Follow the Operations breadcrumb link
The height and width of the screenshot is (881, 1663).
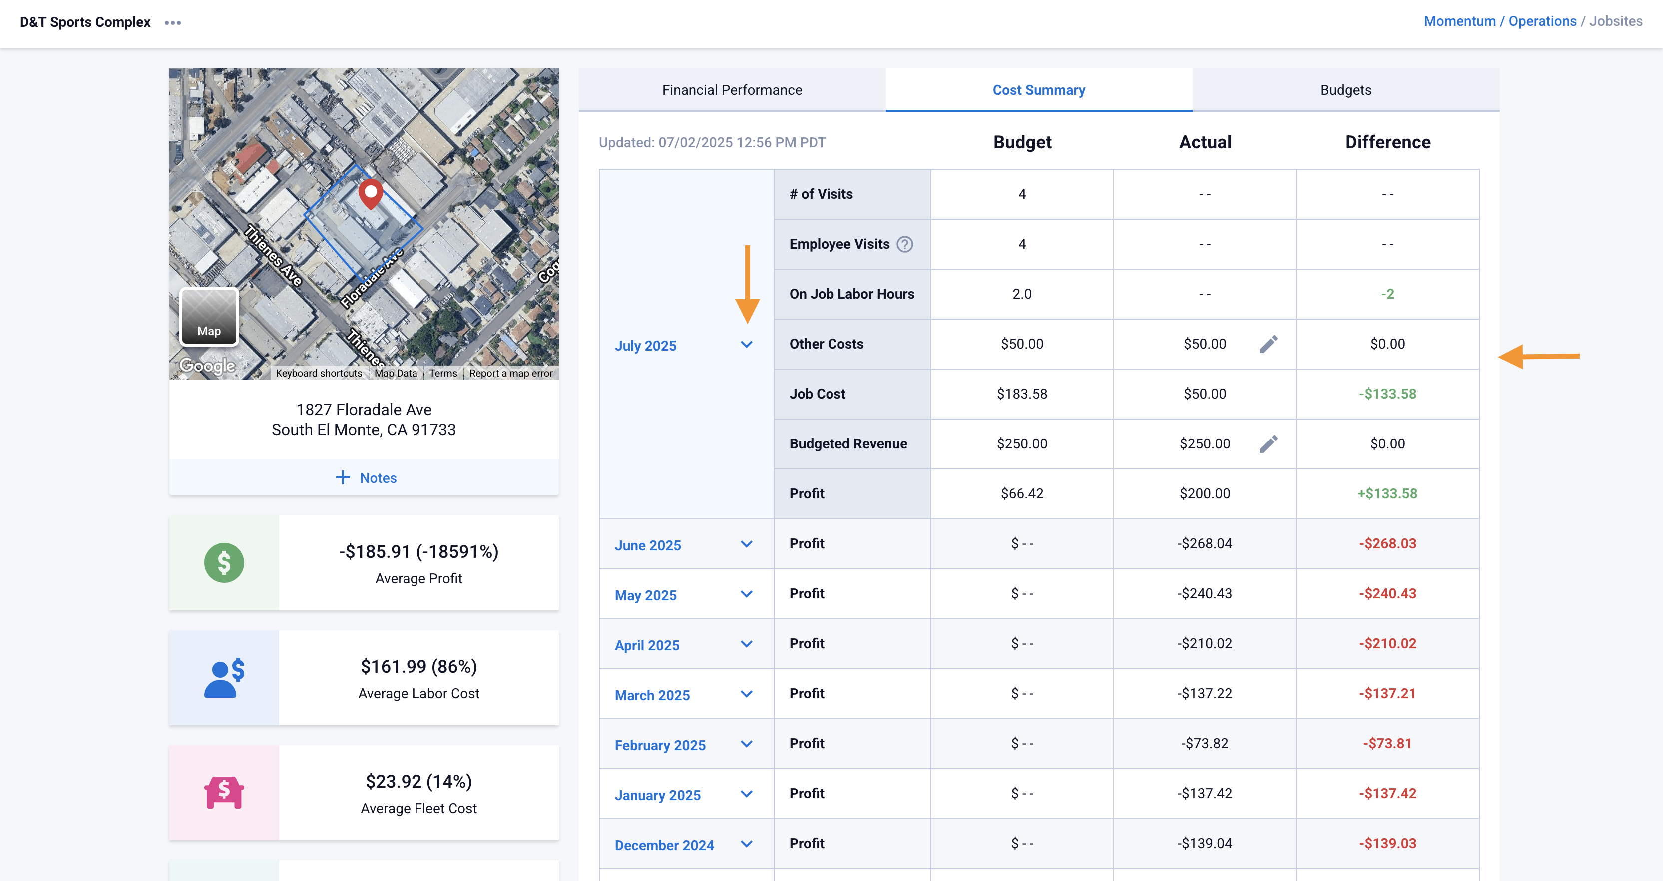pos(1542,21)
